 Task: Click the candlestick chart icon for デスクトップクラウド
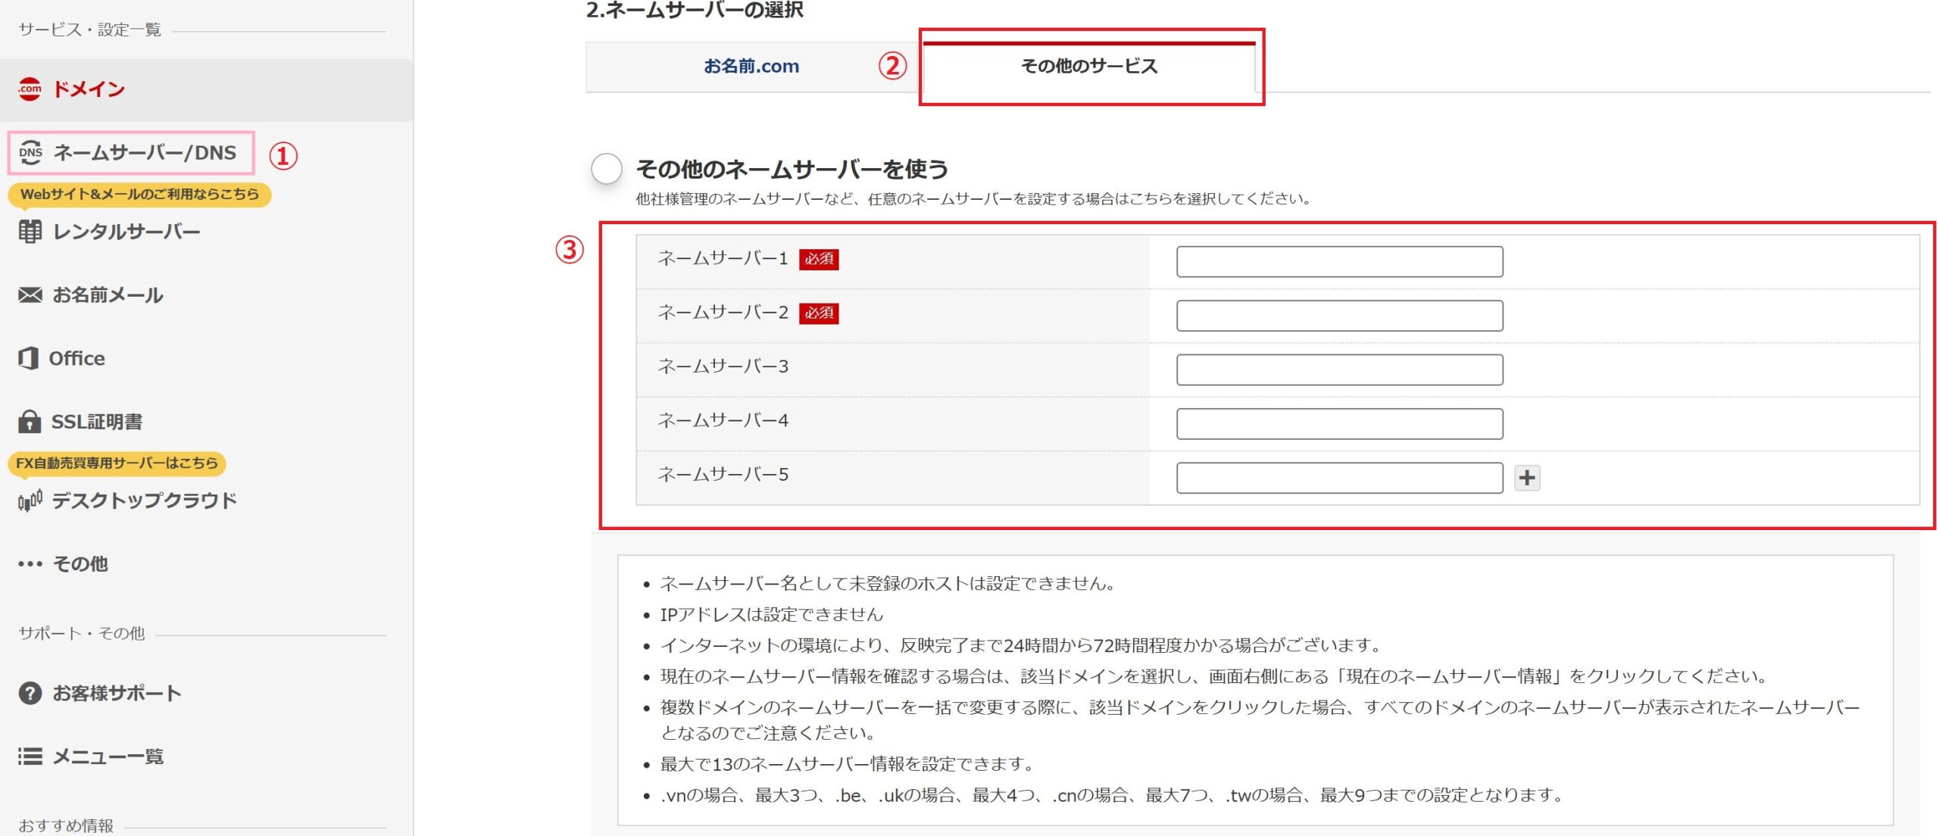[x=30, y=501]
